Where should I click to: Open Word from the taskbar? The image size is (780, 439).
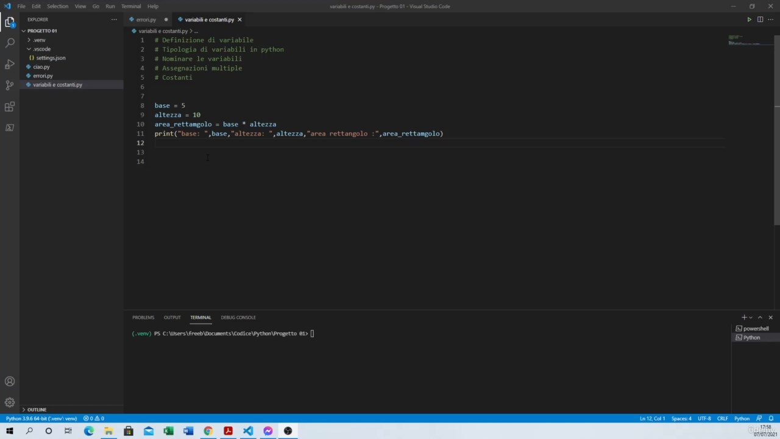tap(188, 431)
